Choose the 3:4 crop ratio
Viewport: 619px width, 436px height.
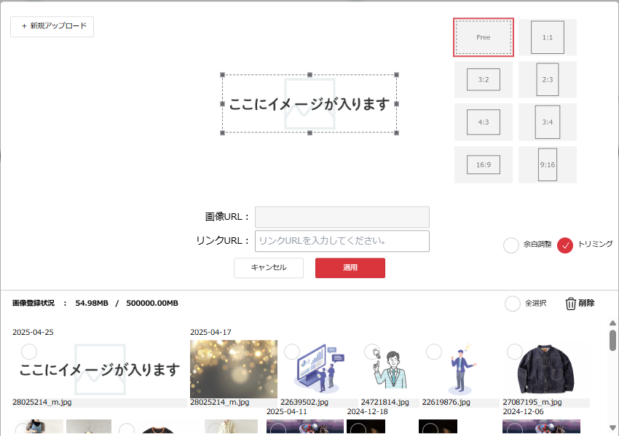click(x=548, y=122)
